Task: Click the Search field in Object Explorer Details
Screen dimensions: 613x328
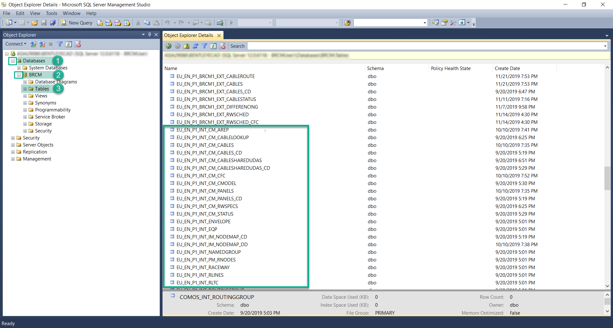Action: click(x=425, y=46)
